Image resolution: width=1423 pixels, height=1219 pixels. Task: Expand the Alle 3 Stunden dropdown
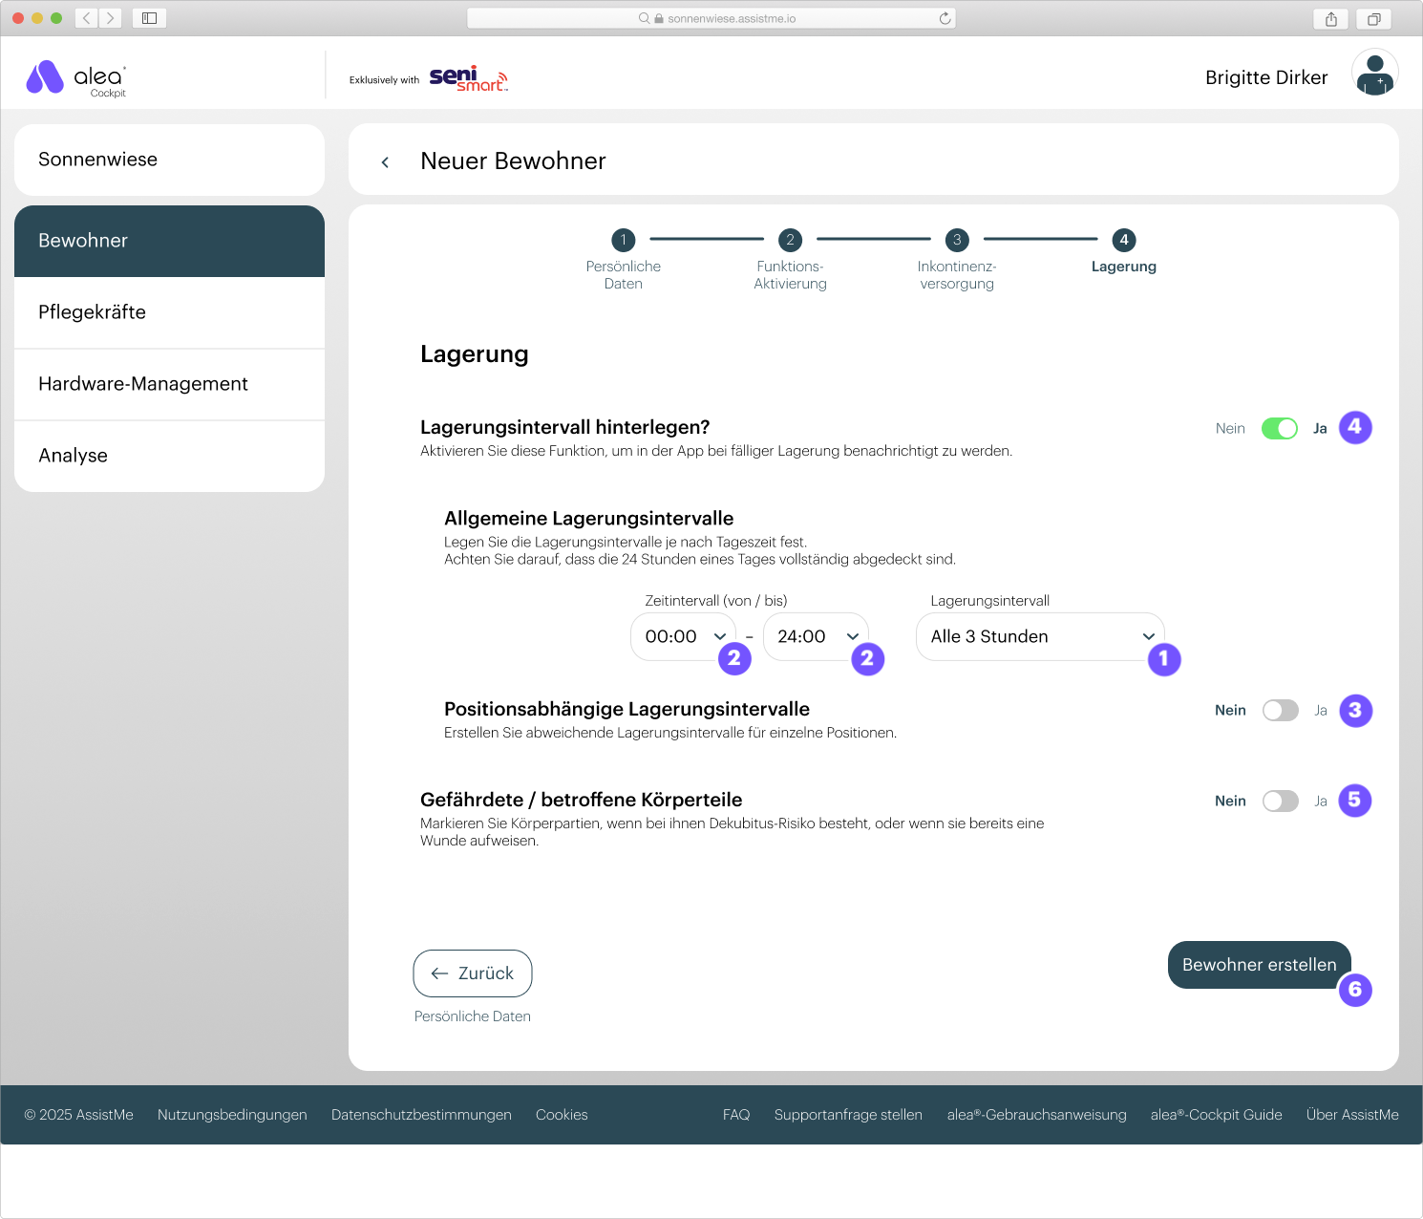click(x=1039, y=637)
